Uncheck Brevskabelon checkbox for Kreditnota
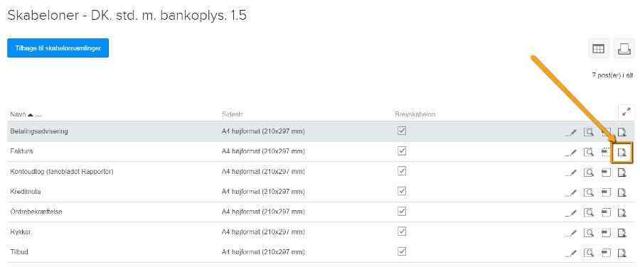 402,191
